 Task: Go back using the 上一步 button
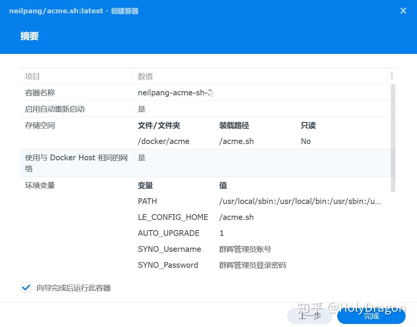310,316
